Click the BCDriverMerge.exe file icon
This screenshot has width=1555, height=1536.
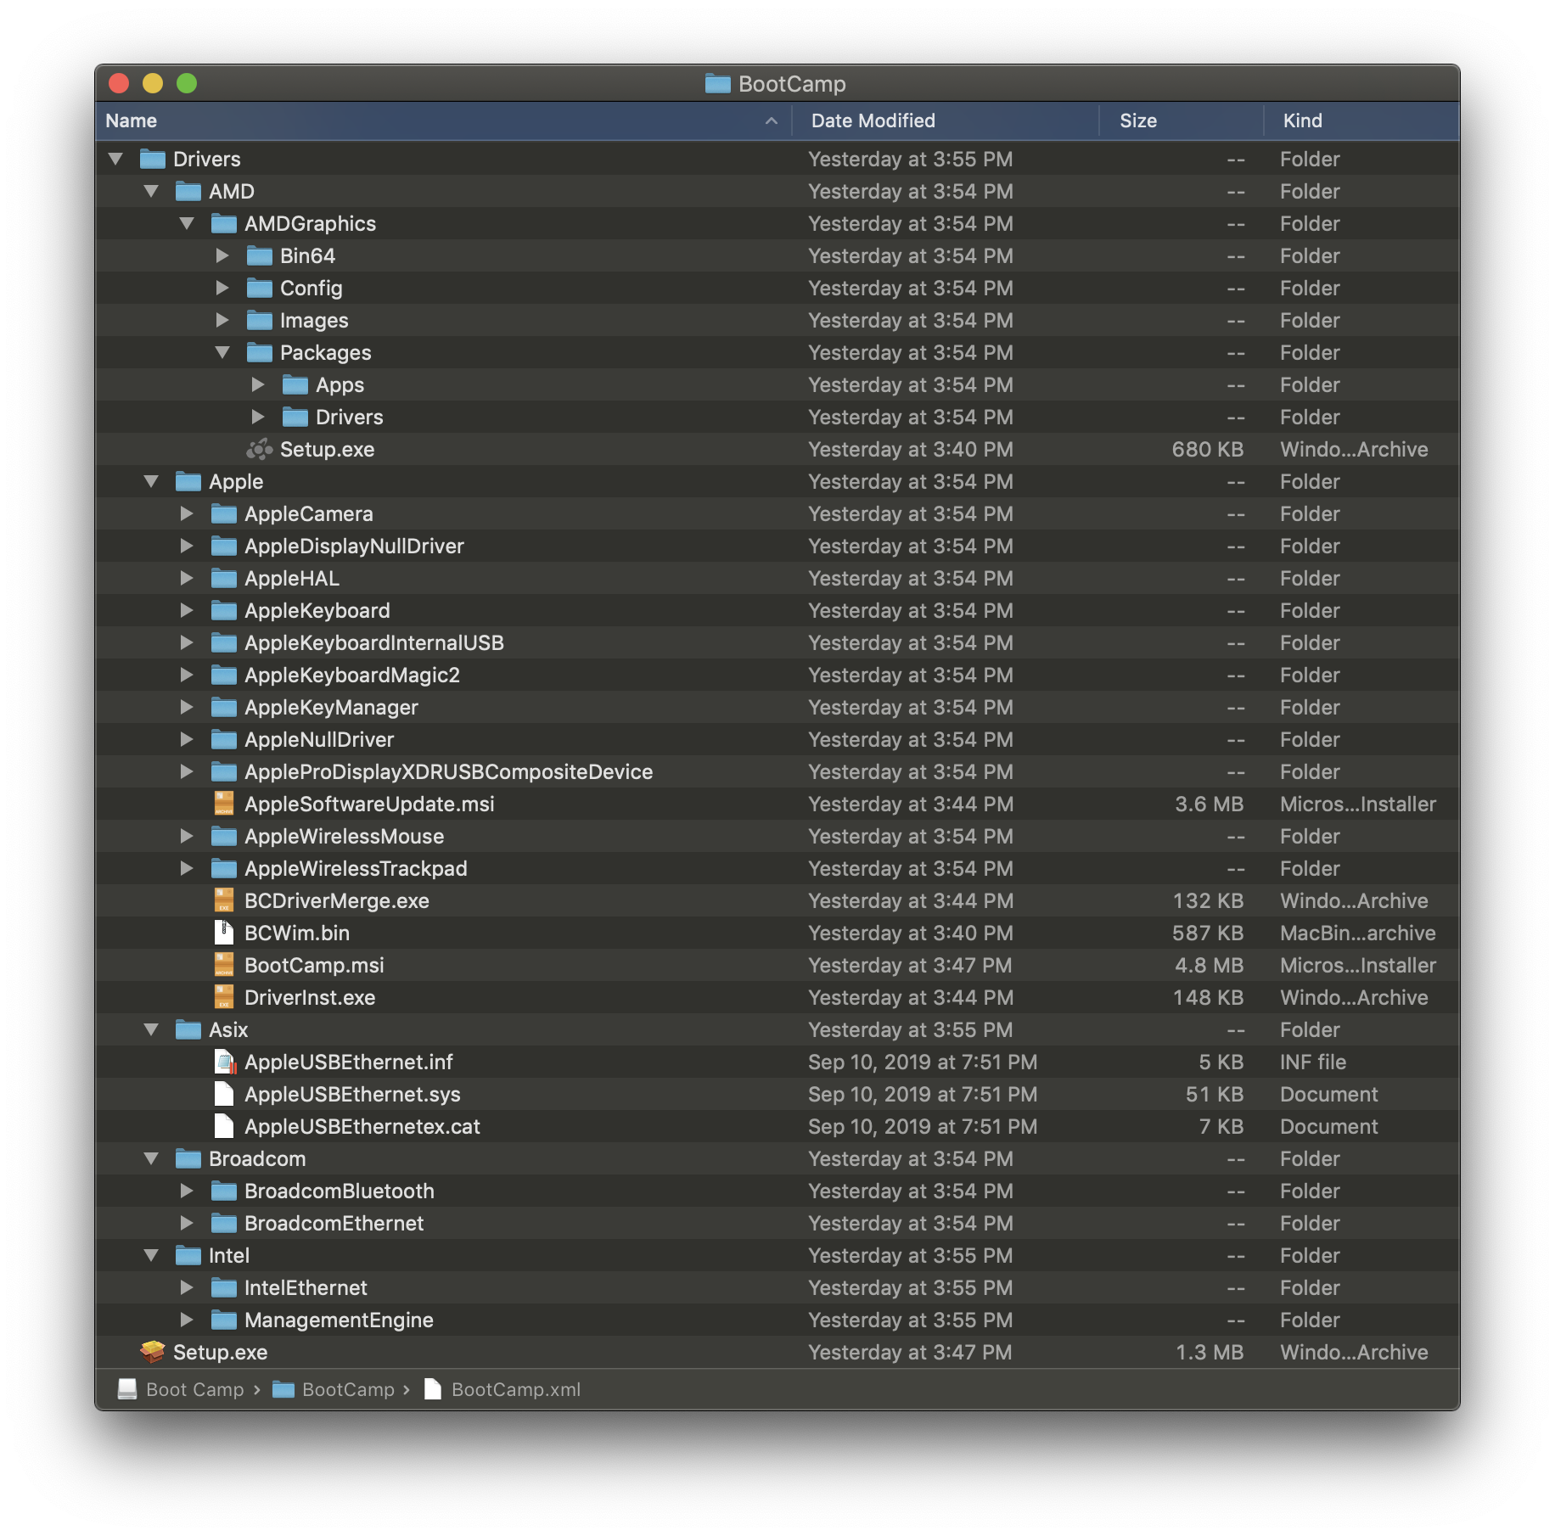click(x=224, y=900)
